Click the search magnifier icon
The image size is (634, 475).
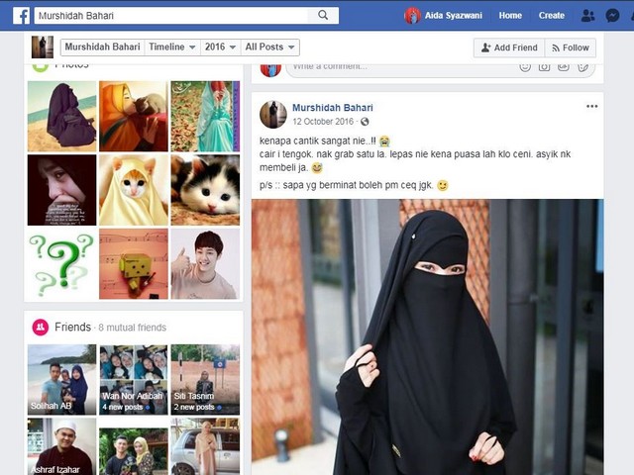(323, 16)
